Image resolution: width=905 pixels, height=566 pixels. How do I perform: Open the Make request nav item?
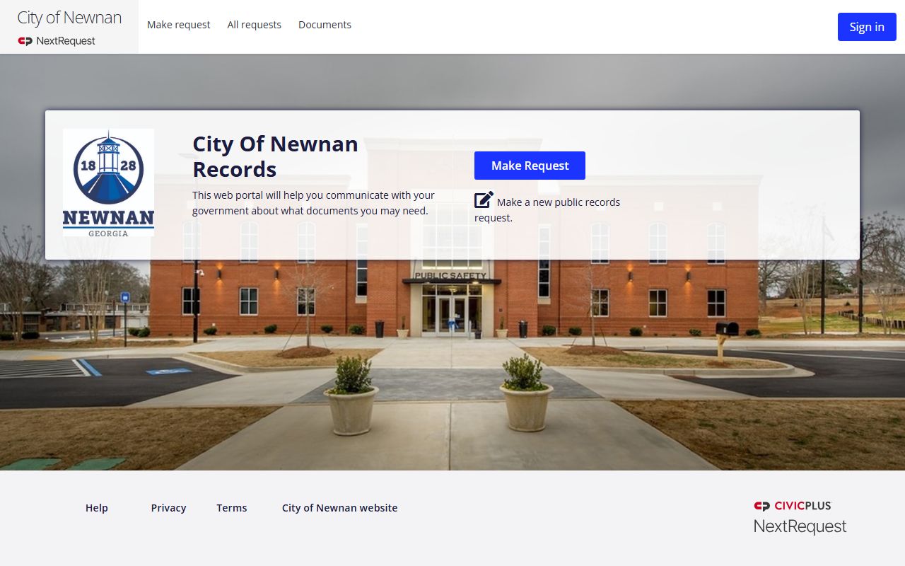click(x=178, y=25)
